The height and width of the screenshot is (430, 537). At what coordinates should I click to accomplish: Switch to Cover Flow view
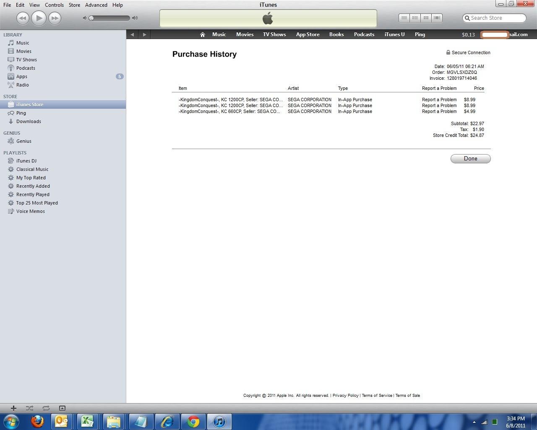pos(437,18)
